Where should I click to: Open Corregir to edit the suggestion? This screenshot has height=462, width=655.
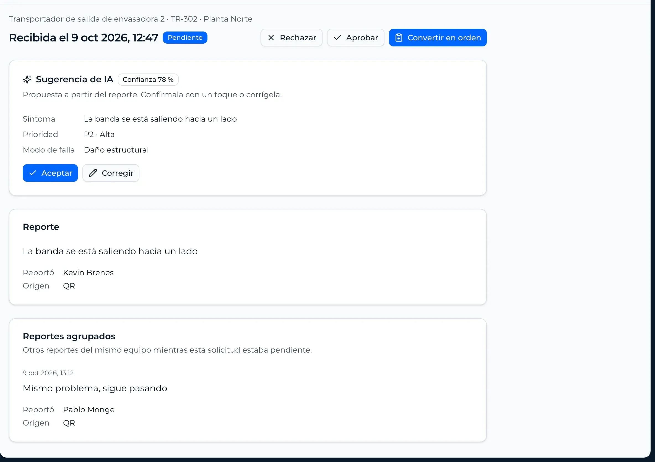(111, 173)
